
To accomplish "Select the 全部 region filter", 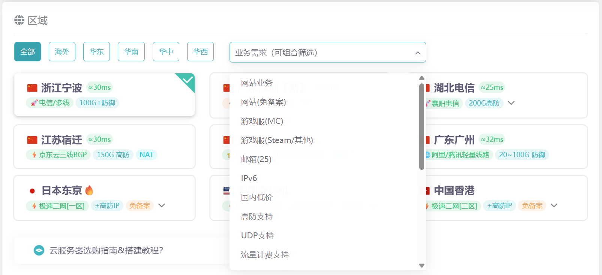I will tap(27, 52).
